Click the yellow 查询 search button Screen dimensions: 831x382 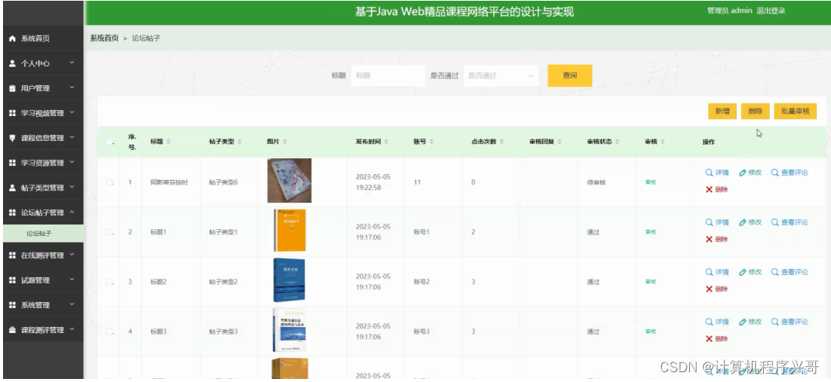point(570,76)
